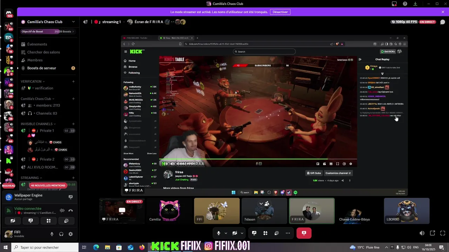Show hidden system tray icons chevron
The width and height of the screenshot is (449, 252).
click(387, 247)
